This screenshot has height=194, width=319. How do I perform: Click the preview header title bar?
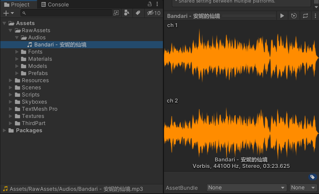[x=220, y=16]
